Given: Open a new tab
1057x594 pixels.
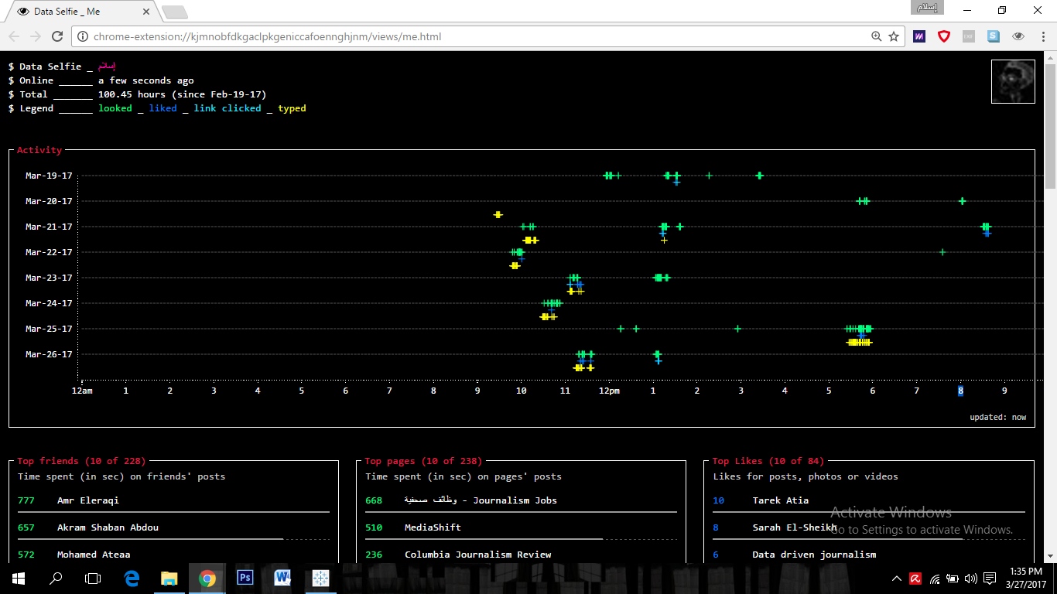Looking at the screenshot, I should [x=174, y=12].
